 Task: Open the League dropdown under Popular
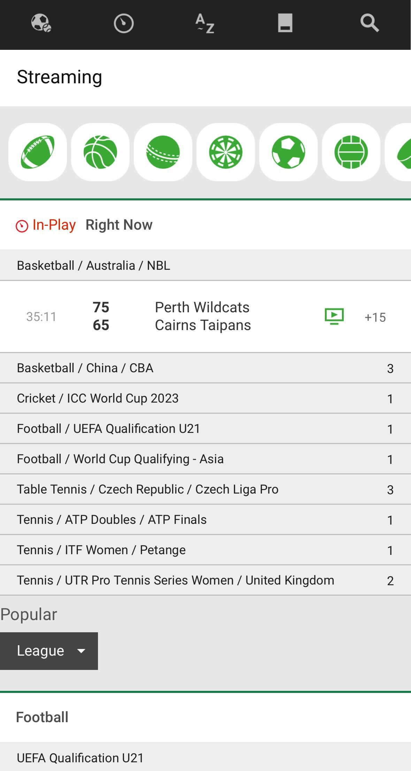pyautogui.click(x=49, y=650)
